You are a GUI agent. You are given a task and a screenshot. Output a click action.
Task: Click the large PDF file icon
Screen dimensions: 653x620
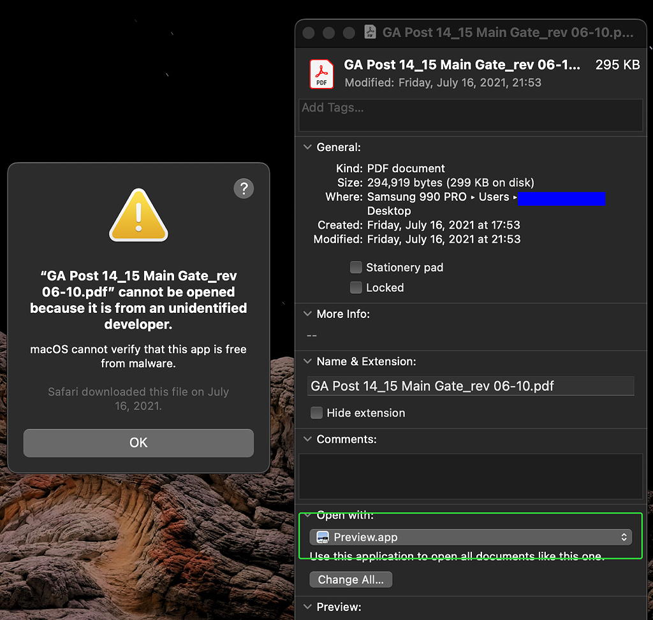321,74
